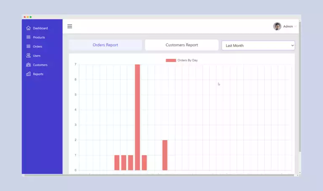Open the Orders sidebar link
This screenshot has width=323, height=191.
click(x=37, y=47)
